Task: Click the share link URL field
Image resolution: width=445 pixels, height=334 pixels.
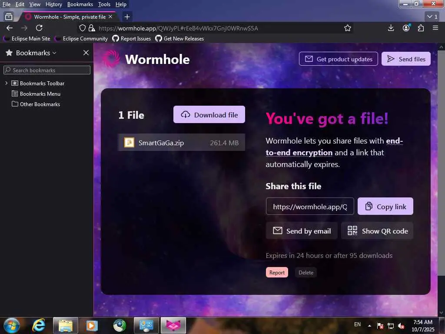Action: [x=310, y=206]
